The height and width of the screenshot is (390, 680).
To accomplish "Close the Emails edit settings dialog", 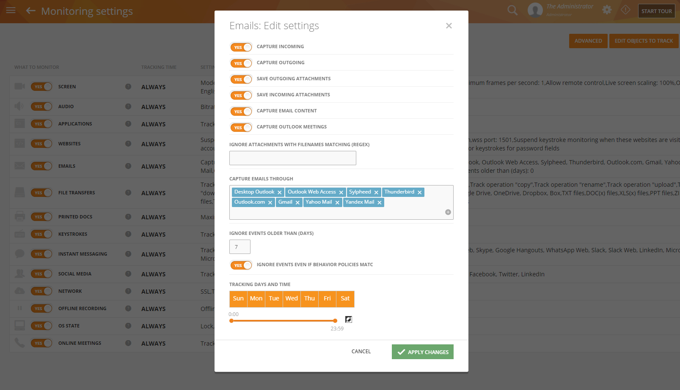I will coord(449,26).
